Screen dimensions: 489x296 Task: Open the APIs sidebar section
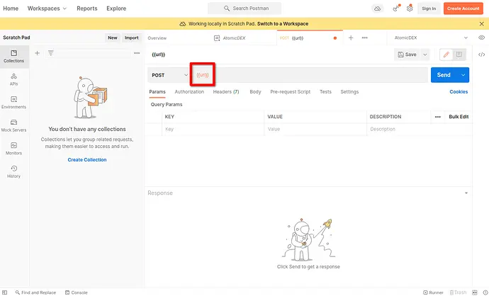pos(13,79)
